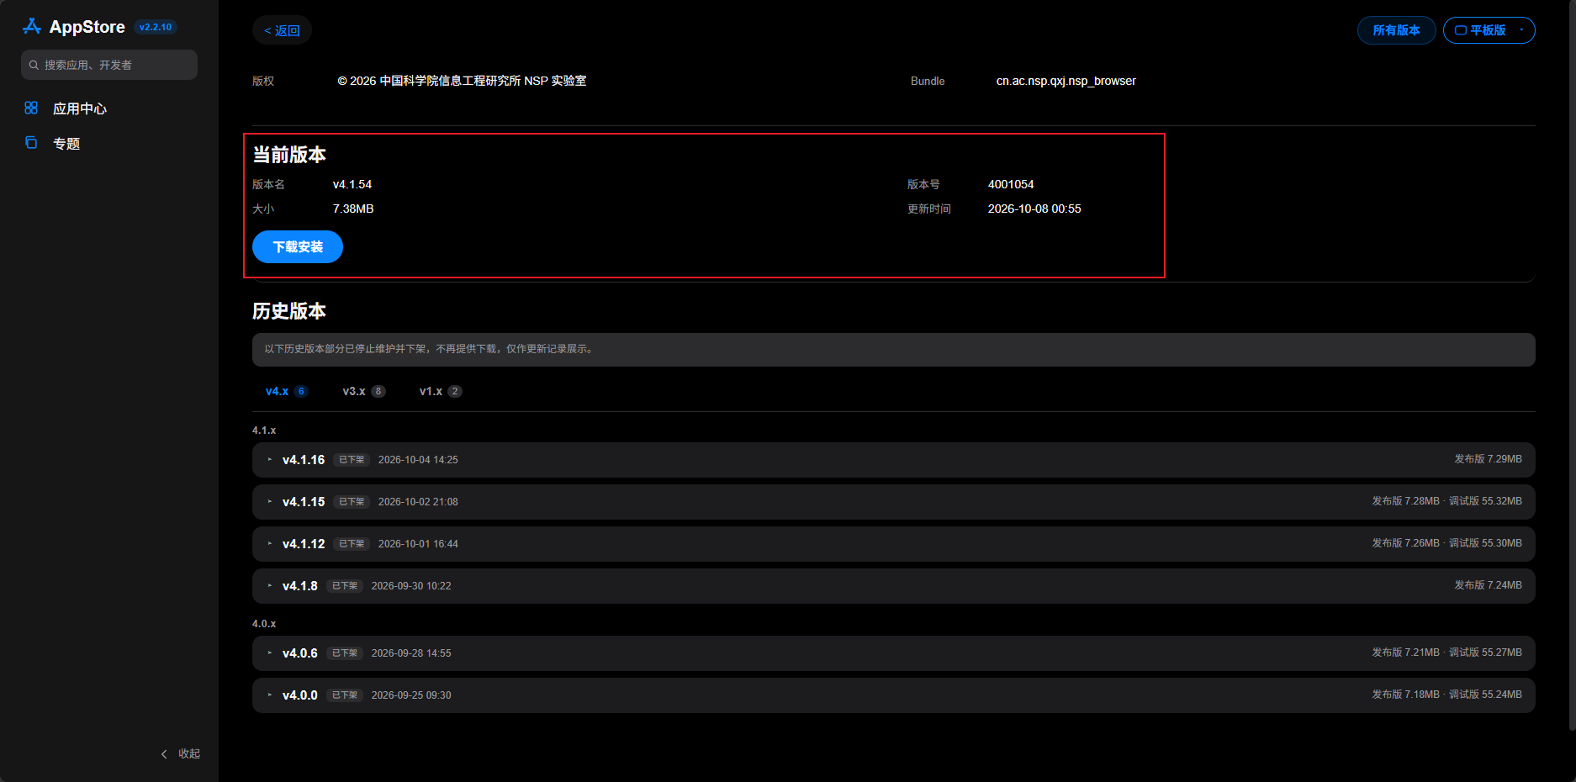Screen dimensions: 1576x782
Task: Focus the 搜索应用、开发者 search field
Action: tap(109, 65)
